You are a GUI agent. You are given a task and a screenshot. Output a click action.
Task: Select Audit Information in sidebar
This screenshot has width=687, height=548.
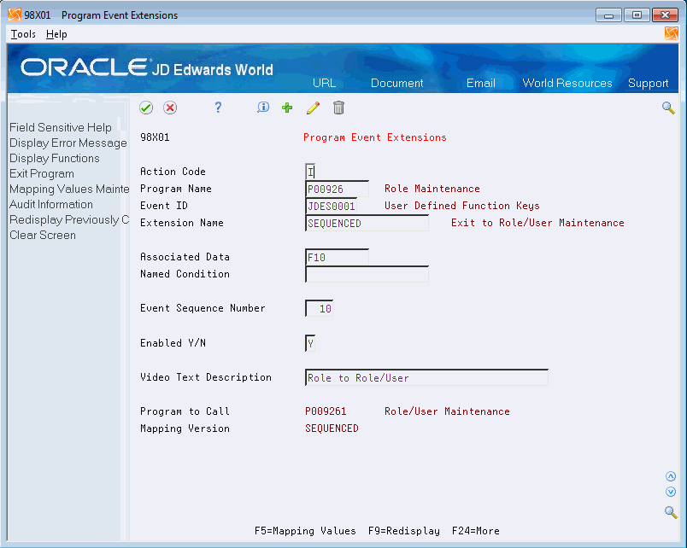coord(50,204)
